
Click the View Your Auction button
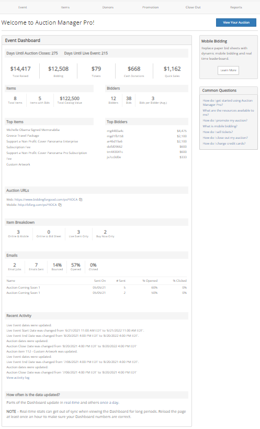point(236,23)
